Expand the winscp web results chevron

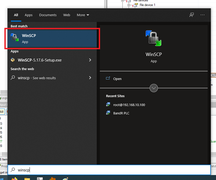[x=90, y=78]
